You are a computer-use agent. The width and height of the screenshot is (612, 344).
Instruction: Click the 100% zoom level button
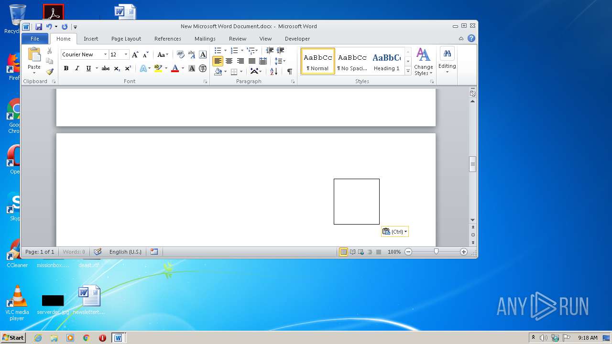click(394, 252)
